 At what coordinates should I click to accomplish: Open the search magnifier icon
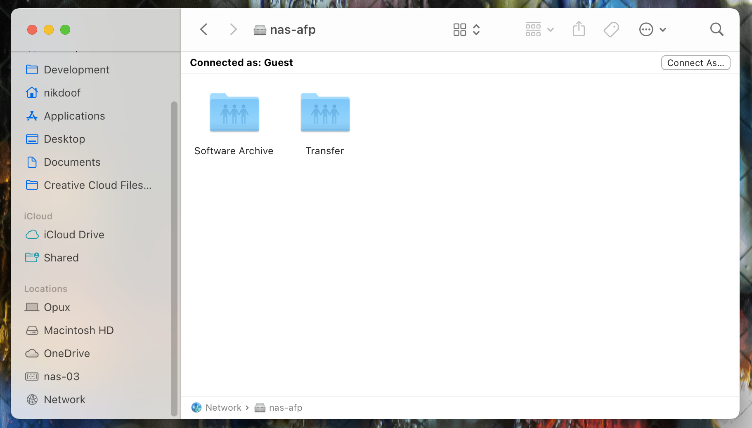[717, 30]
